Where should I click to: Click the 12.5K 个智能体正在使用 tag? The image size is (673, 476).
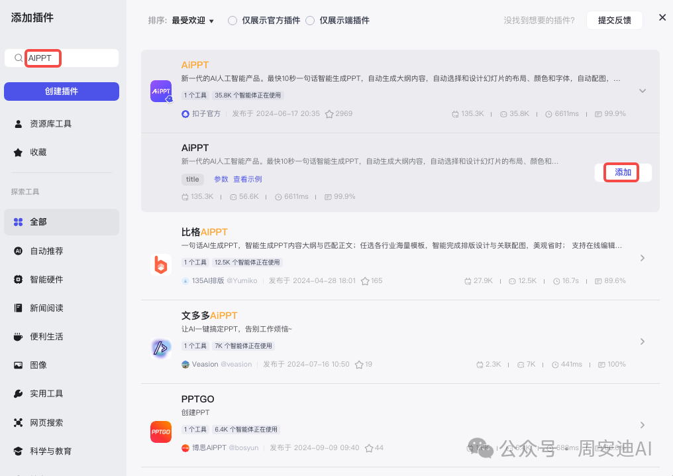[x=247, y=263]
